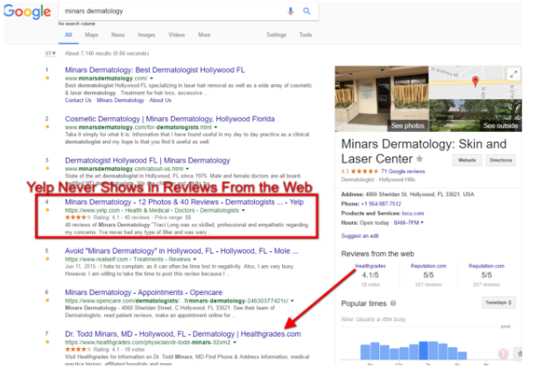The width and height of the screenshot is (537, 370).
Task: Open the All search tab
Action: click(68, 35)
